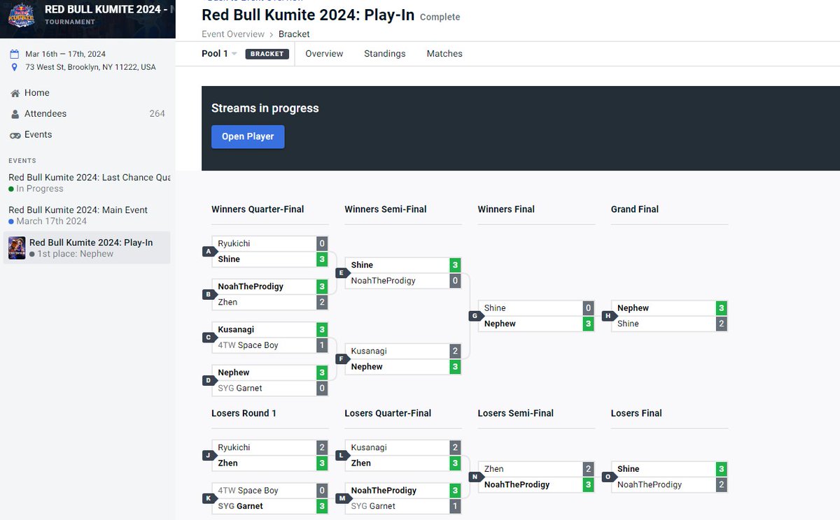The width and height of the screenshot is (840, 520).
Task: Click match identifier C badge
Action: click(209, 338)
